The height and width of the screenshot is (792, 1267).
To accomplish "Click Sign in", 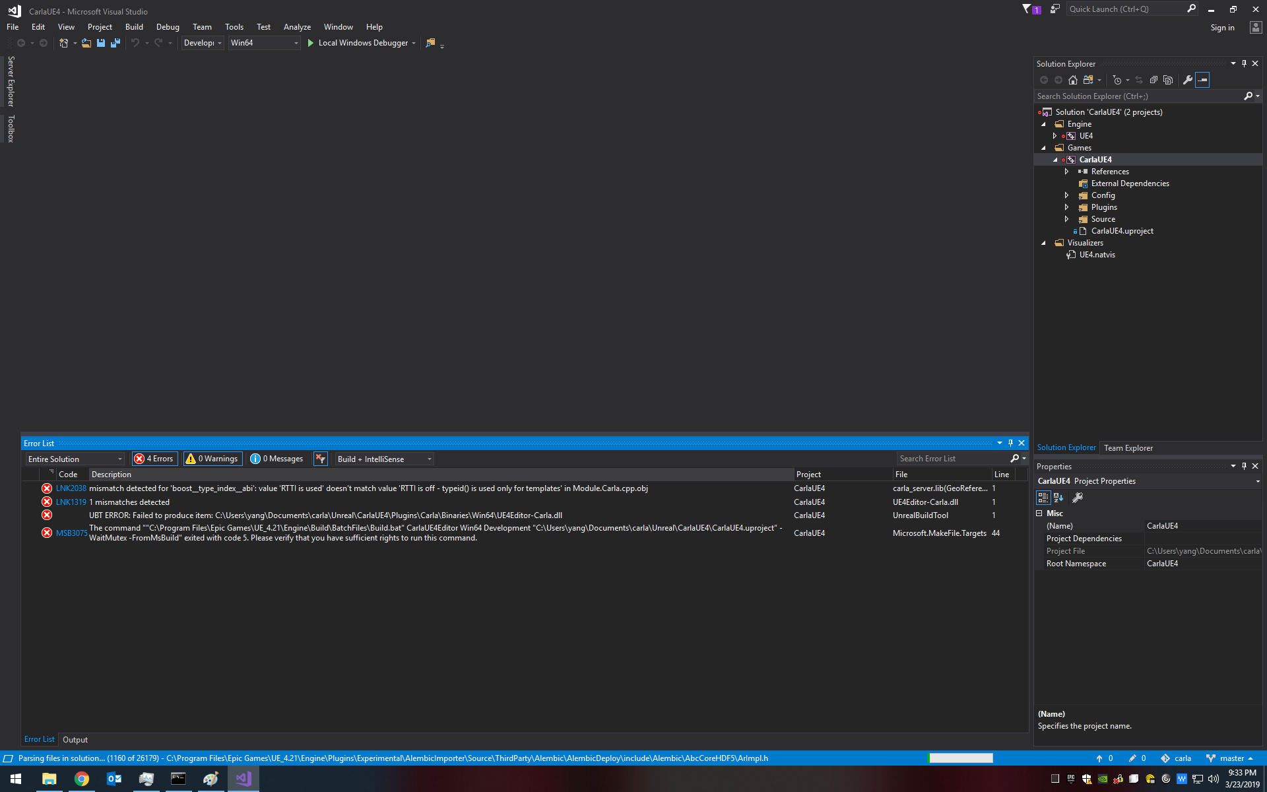I will [x=1222, y=28].
